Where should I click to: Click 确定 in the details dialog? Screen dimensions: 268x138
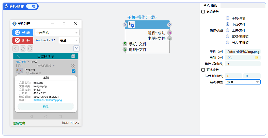coord(46,107)
